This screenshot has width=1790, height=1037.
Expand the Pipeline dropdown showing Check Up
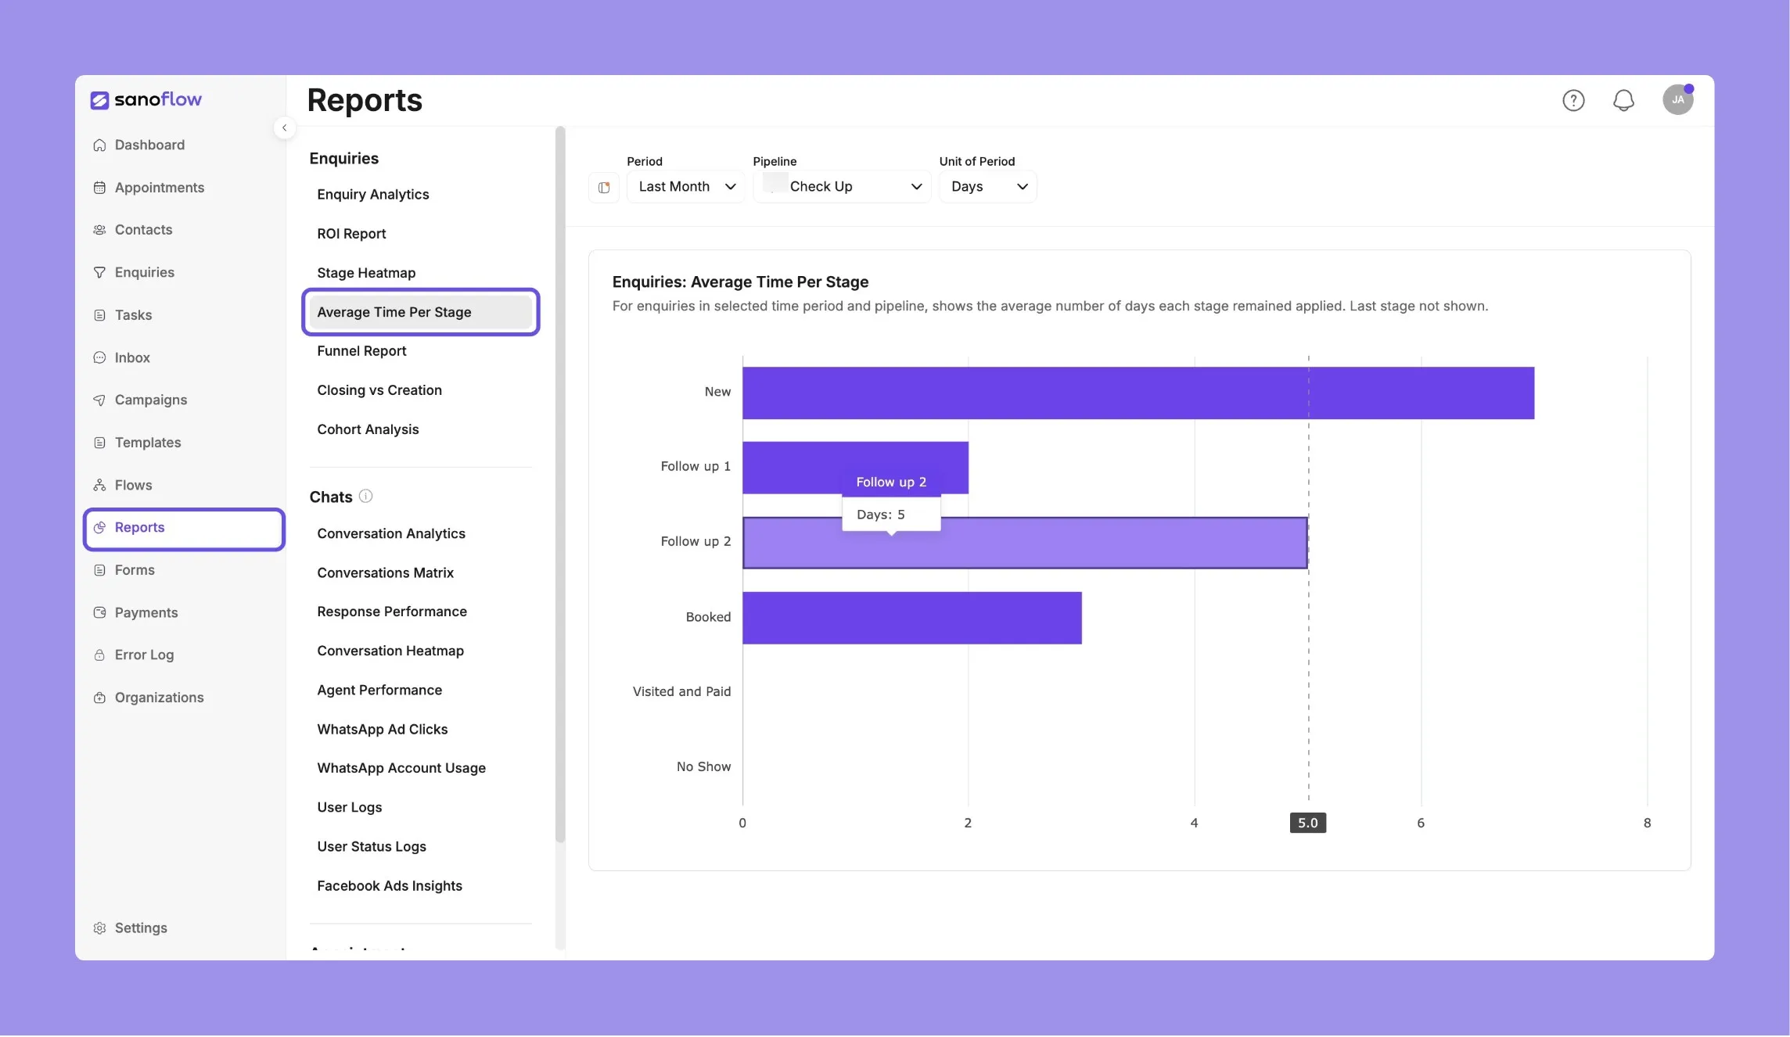[x=841, y=186]
